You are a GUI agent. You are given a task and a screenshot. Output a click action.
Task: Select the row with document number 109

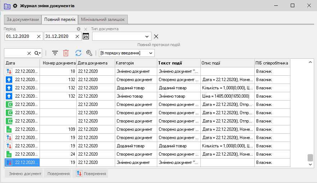point(58,129)
